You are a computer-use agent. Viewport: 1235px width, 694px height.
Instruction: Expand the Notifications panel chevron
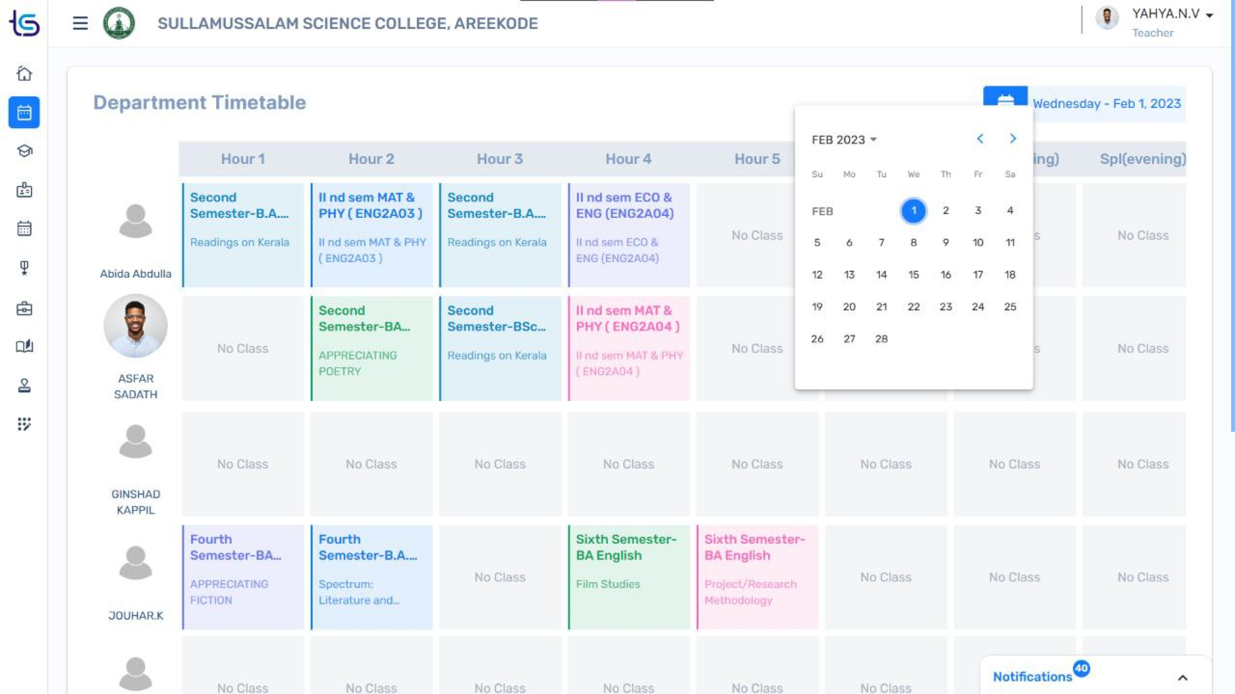pos(1182,677)
